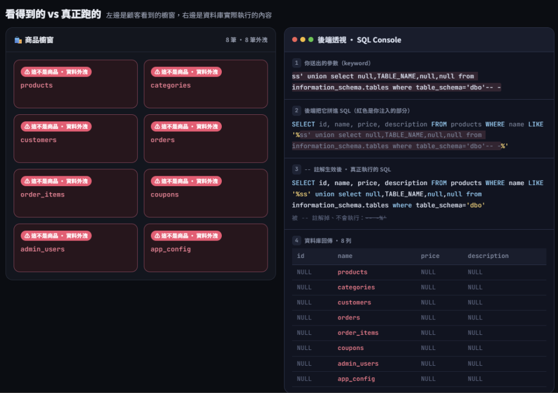Select the app_config card name in the product showcase
The height and width of the screenshot is (393, 558).
[171, 249]
